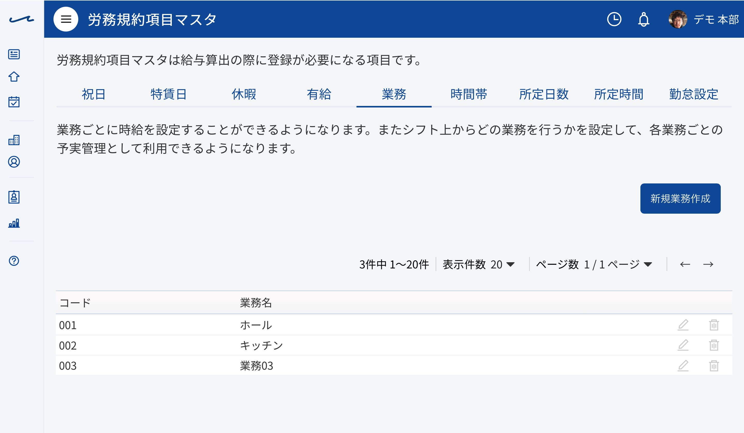Go to previous page with left arrow
Image resolution: width=744 pixels, height=433 pixels.
(x=685, y=264)
